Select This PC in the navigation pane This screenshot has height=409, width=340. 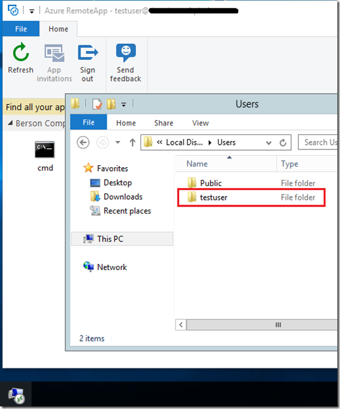pos(122,239)
